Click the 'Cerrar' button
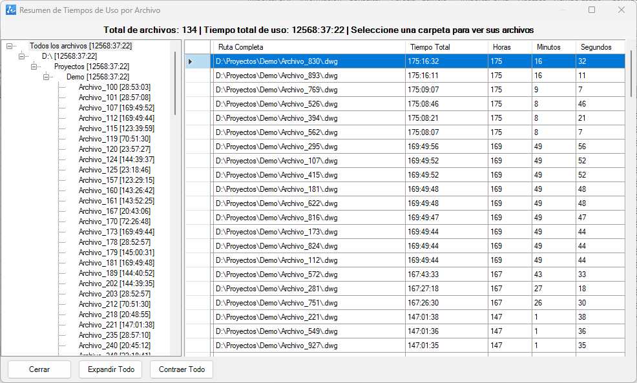The height and width of the screenshot is (383, 637). point(39,369)
